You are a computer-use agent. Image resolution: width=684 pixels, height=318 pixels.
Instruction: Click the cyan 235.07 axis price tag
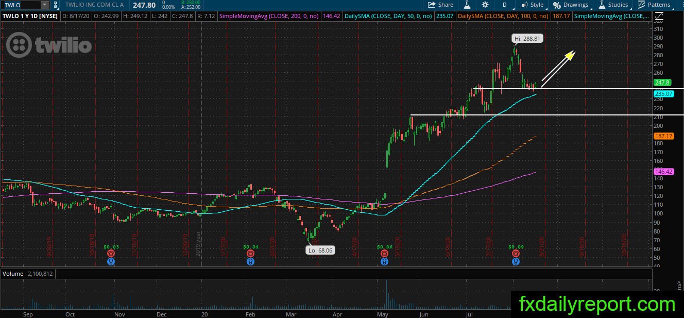[663, 94]
